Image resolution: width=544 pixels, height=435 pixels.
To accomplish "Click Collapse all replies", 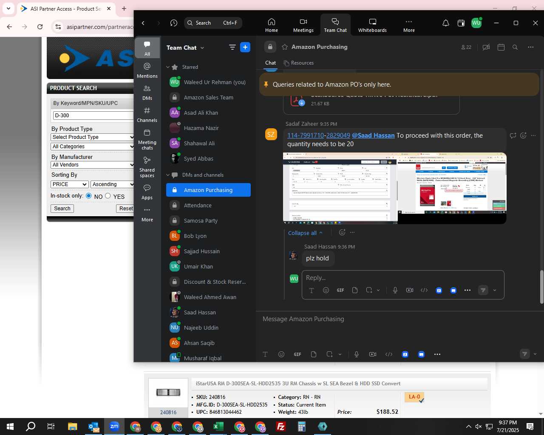I will (x=305, y=233).
